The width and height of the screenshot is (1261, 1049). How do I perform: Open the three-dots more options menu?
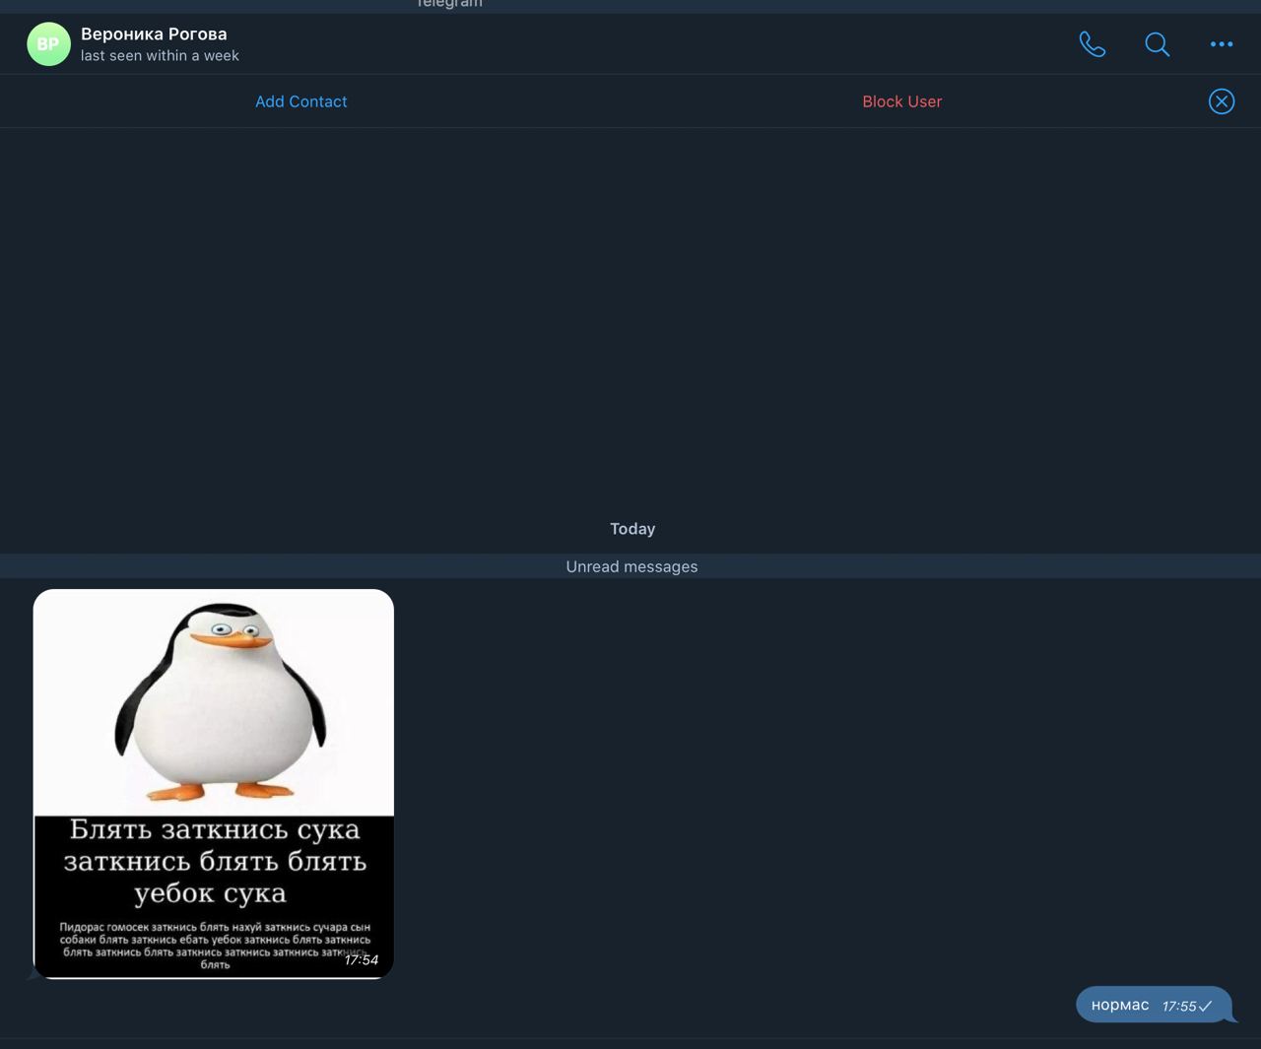[1222, 44]
